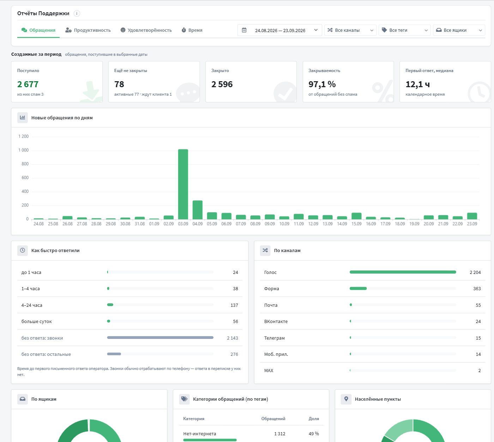Viewport: 494px width, 442px height.
Task: Switch to the Удовлетворённость tab
Action: pos(146,30)
